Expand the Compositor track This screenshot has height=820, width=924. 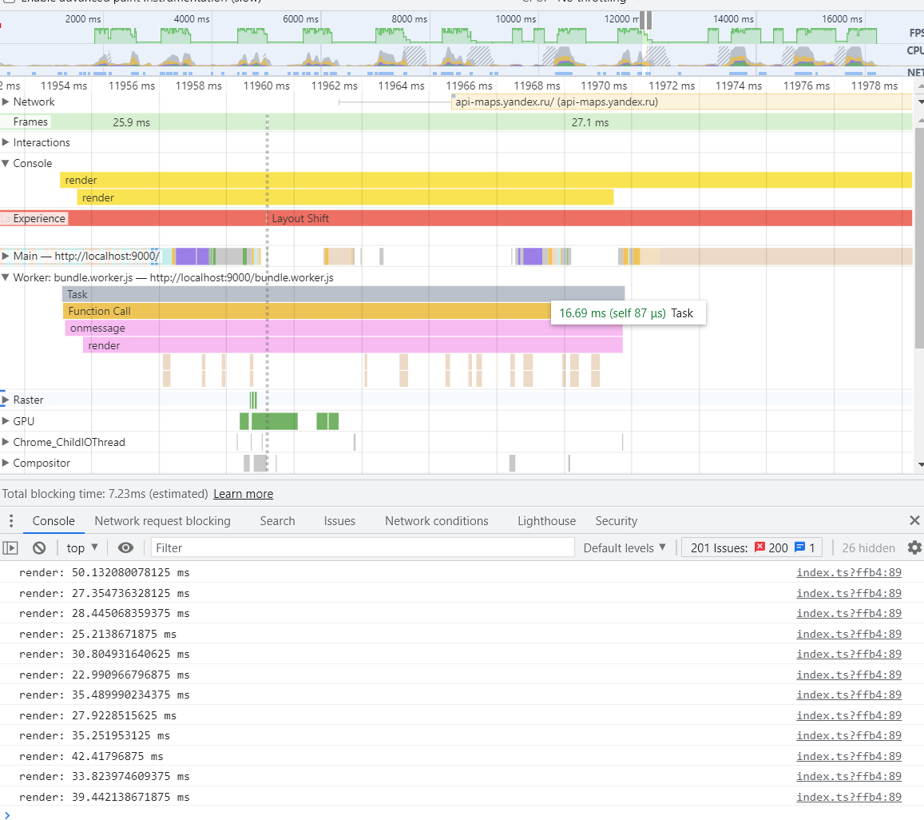pyautogui.click(x=6, y=463)
